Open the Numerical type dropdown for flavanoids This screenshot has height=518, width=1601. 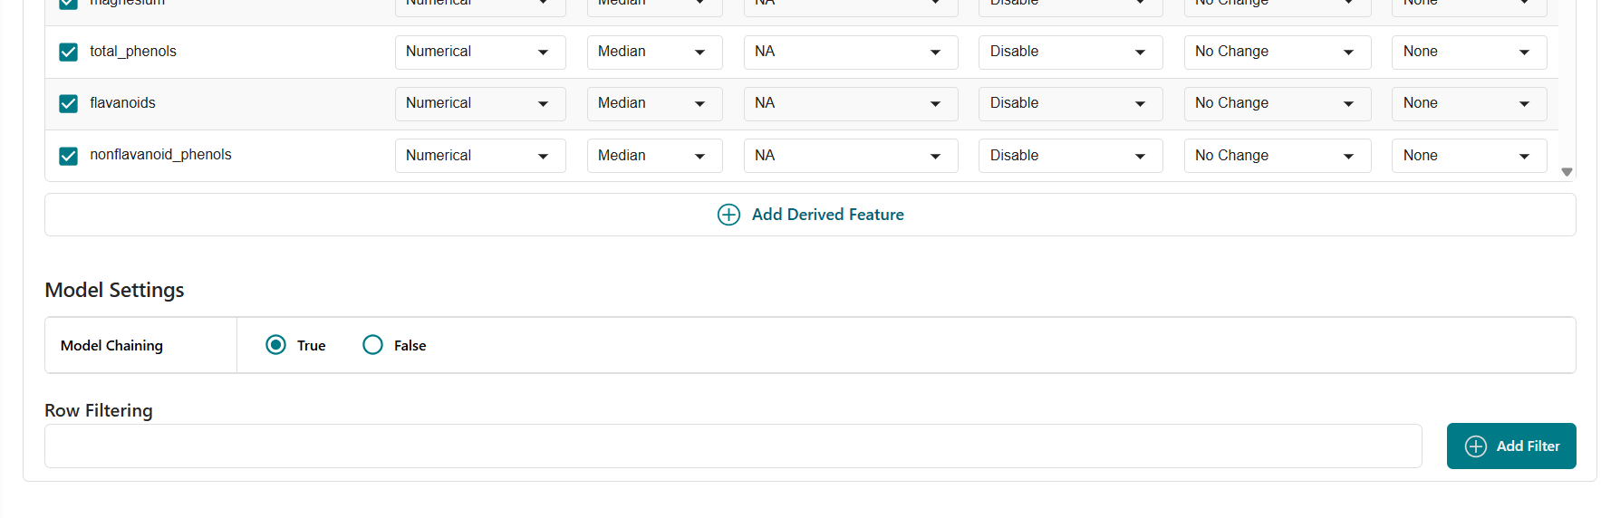(479, 104)
